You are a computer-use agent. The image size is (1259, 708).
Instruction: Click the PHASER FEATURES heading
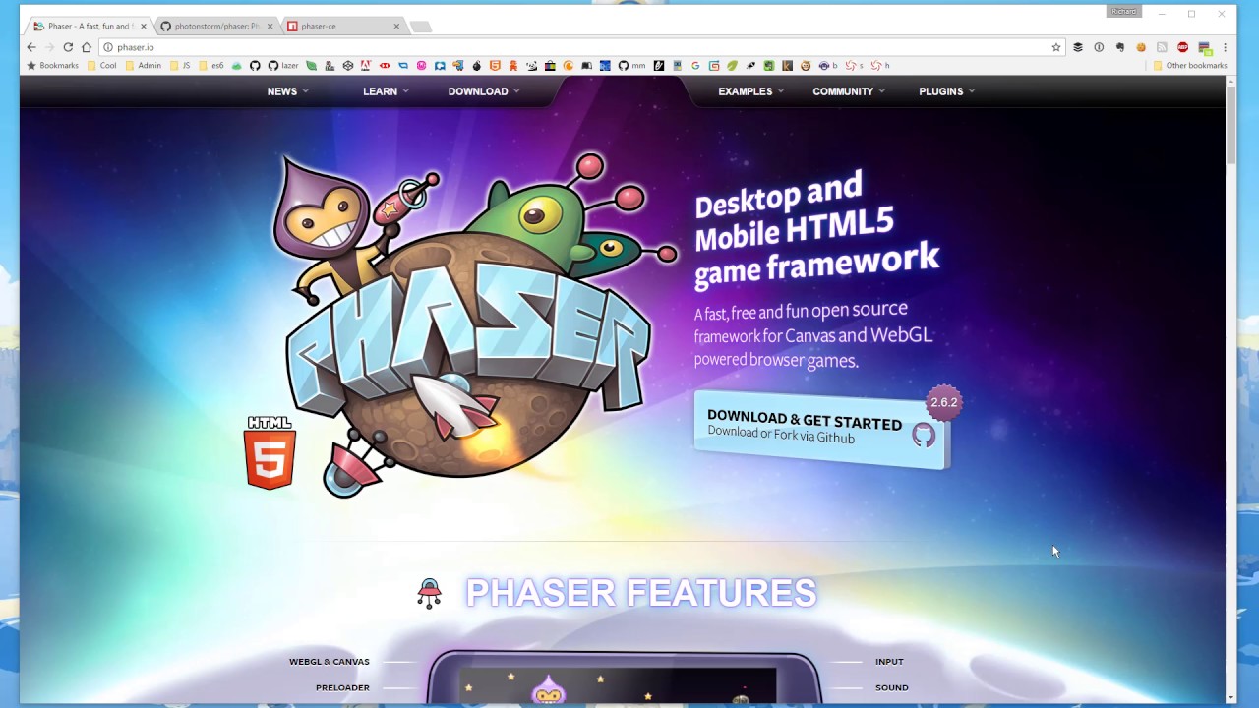tap(641, 593)
